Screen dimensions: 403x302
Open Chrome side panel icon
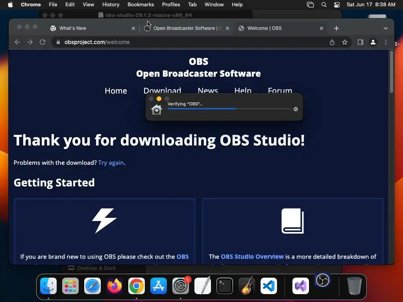360,42
